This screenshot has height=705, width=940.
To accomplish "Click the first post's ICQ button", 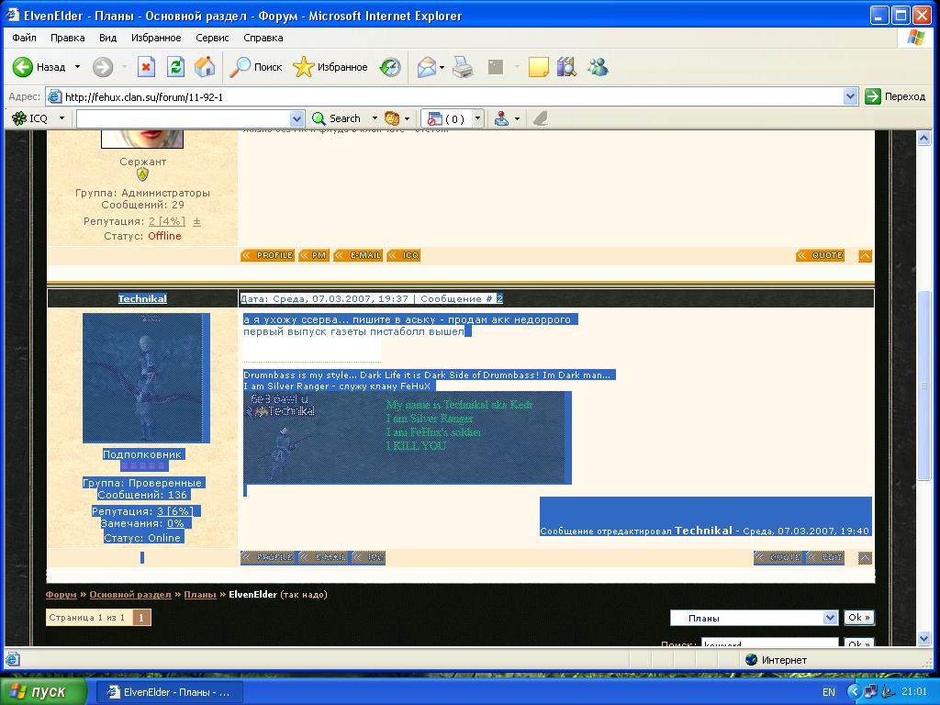I will point(404,255).
